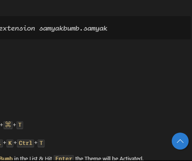
Task: Click the word 'extension' in code block
Action: click(17, 28)
